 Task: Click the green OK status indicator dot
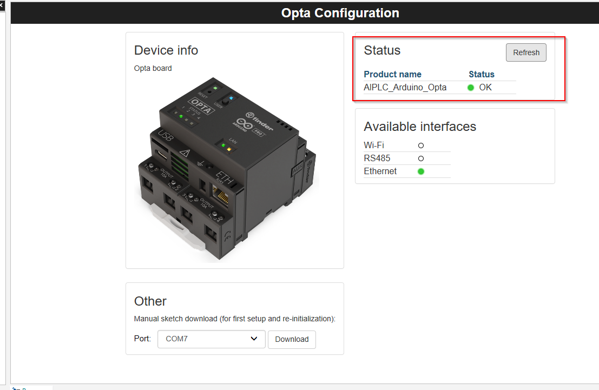click(471, 88)
